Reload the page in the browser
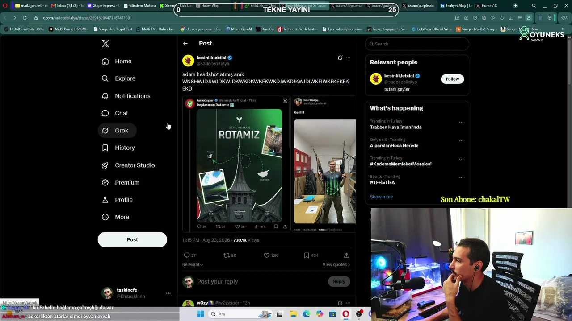 coord(25,18)
